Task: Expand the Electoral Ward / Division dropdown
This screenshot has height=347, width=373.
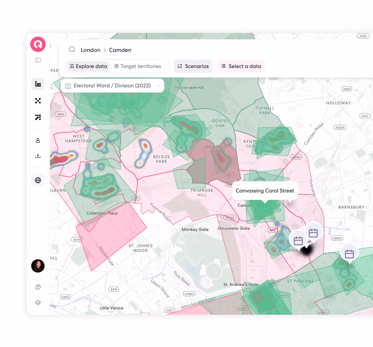Action: (x=112, y=86)
